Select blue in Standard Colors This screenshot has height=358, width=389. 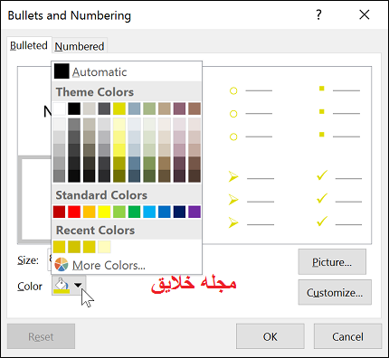coord(165,212)
